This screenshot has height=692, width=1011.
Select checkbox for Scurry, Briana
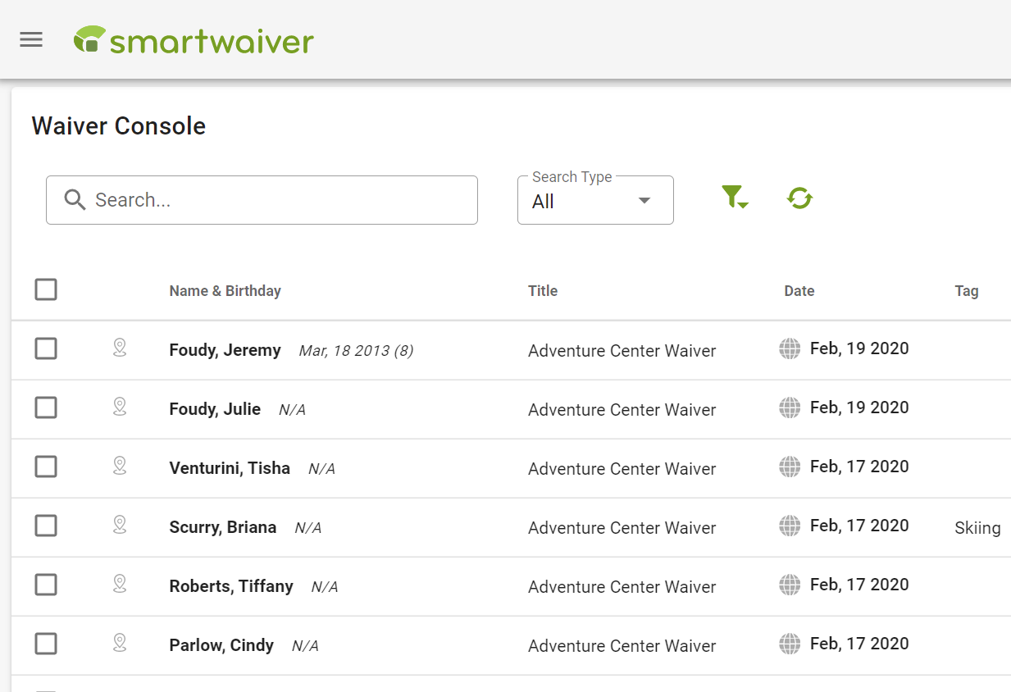tap(46, 526)
